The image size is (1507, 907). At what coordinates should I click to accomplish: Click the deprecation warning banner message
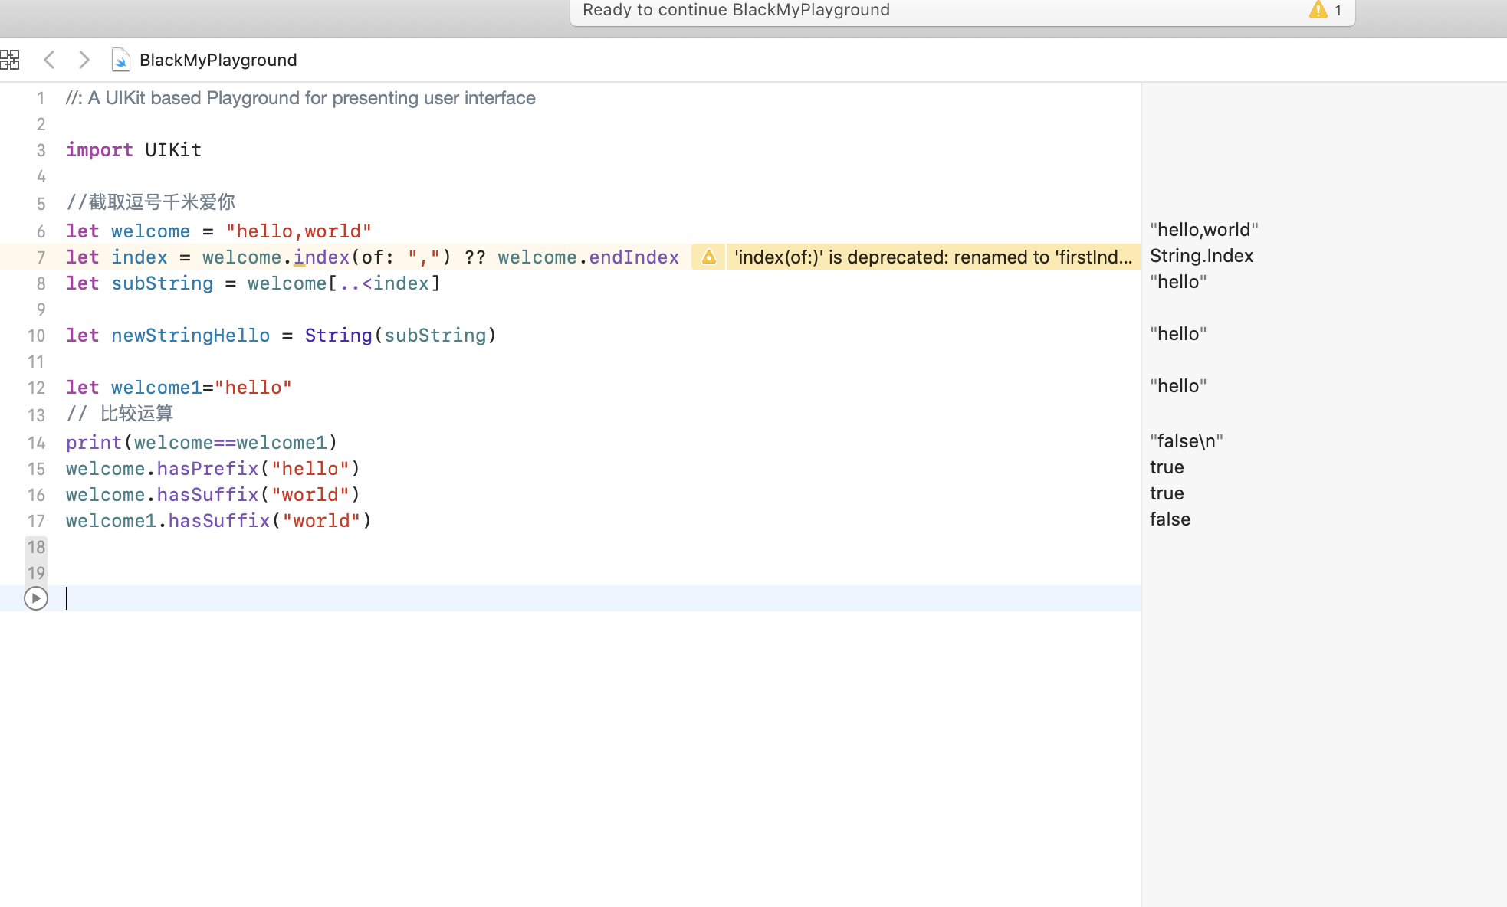click(931, 257)
